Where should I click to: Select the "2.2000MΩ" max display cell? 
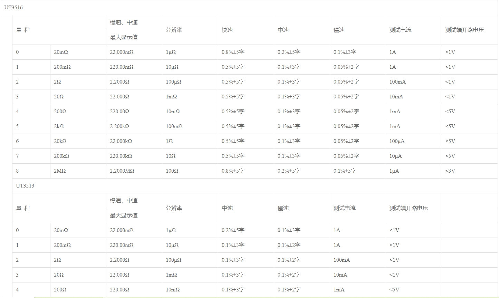[x=122, y=171]
